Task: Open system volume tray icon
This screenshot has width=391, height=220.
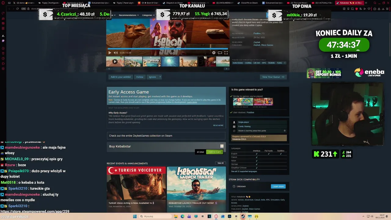Action: [372, 216]
